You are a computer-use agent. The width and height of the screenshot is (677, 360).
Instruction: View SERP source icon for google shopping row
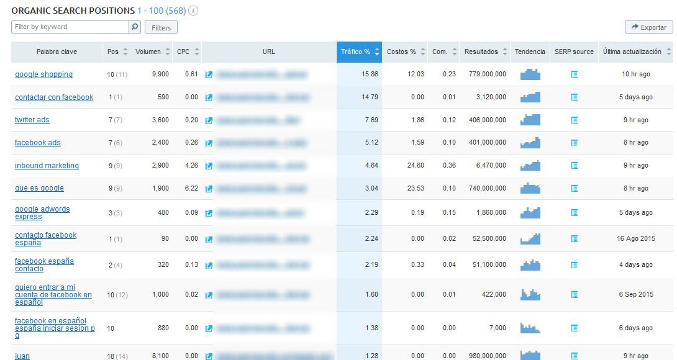(575, 74)
